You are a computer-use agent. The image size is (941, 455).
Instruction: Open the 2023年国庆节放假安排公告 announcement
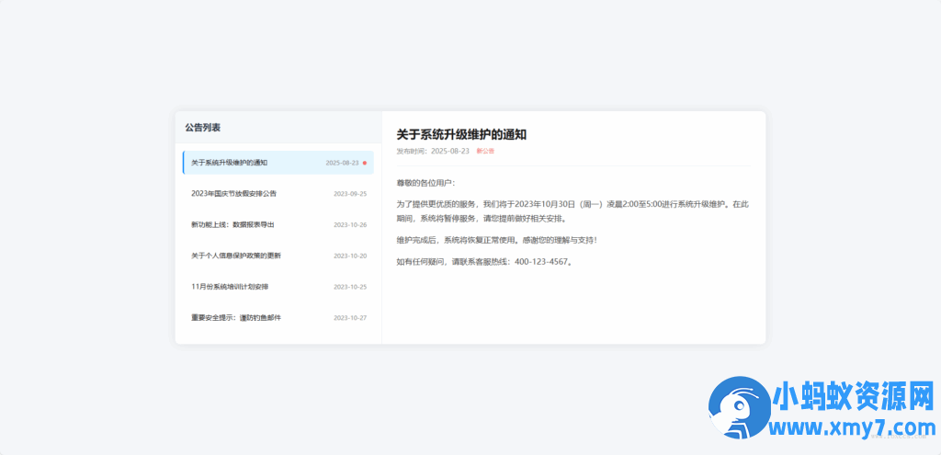278,193
